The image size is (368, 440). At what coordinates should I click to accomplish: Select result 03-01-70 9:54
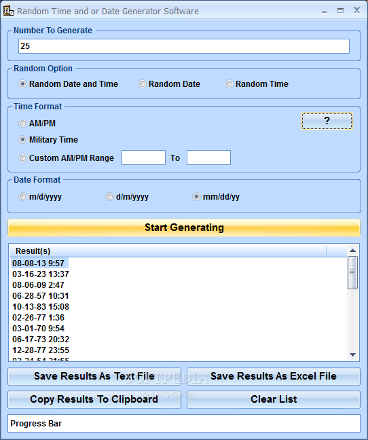coord(39,329)
